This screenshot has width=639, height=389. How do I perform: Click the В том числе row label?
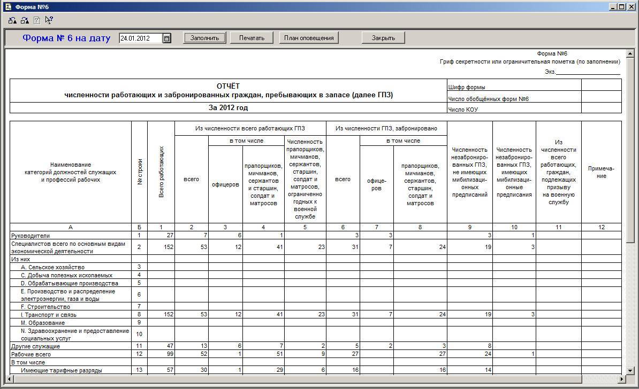click(28, 363)
